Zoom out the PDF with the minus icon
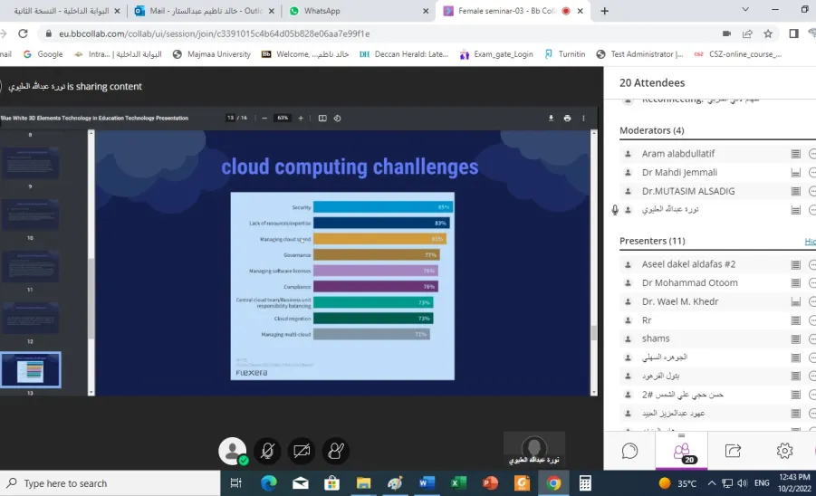The image size is (816, 496). point(264,118)
